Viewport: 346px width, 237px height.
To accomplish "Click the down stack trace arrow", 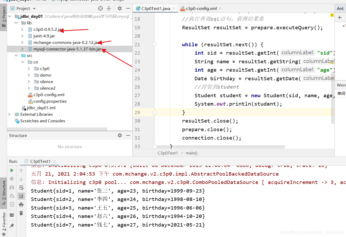I will (x=21, y=179).
